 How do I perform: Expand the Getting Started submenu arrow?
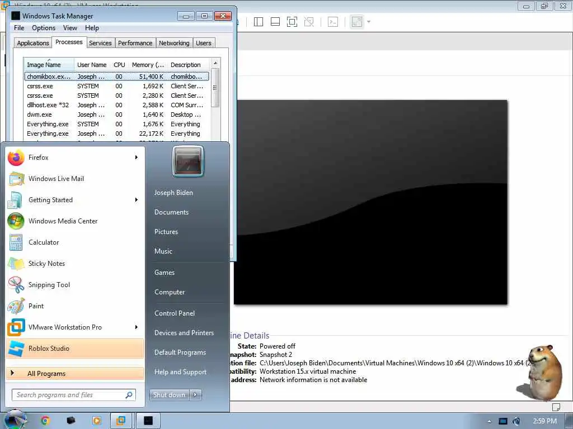coord(137,200)
